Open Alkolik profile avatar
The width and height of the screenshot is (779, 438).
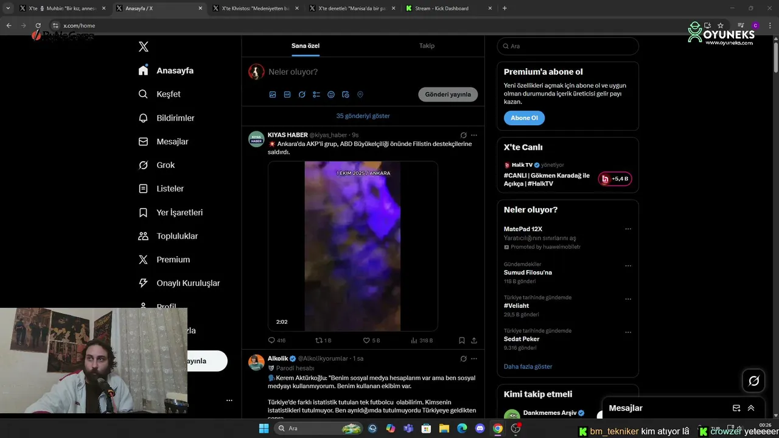(x=256, y=363)
